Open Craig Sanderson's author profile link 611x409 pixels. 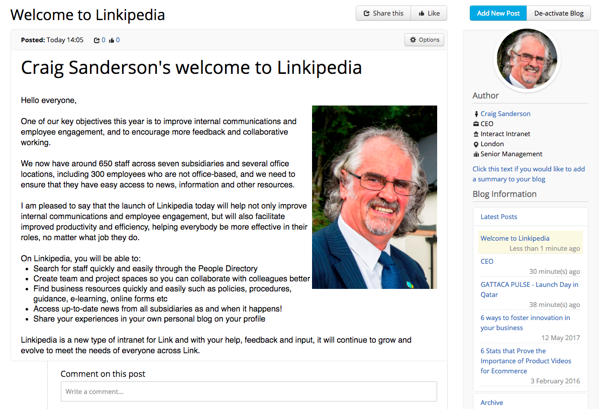coord(505,114)
